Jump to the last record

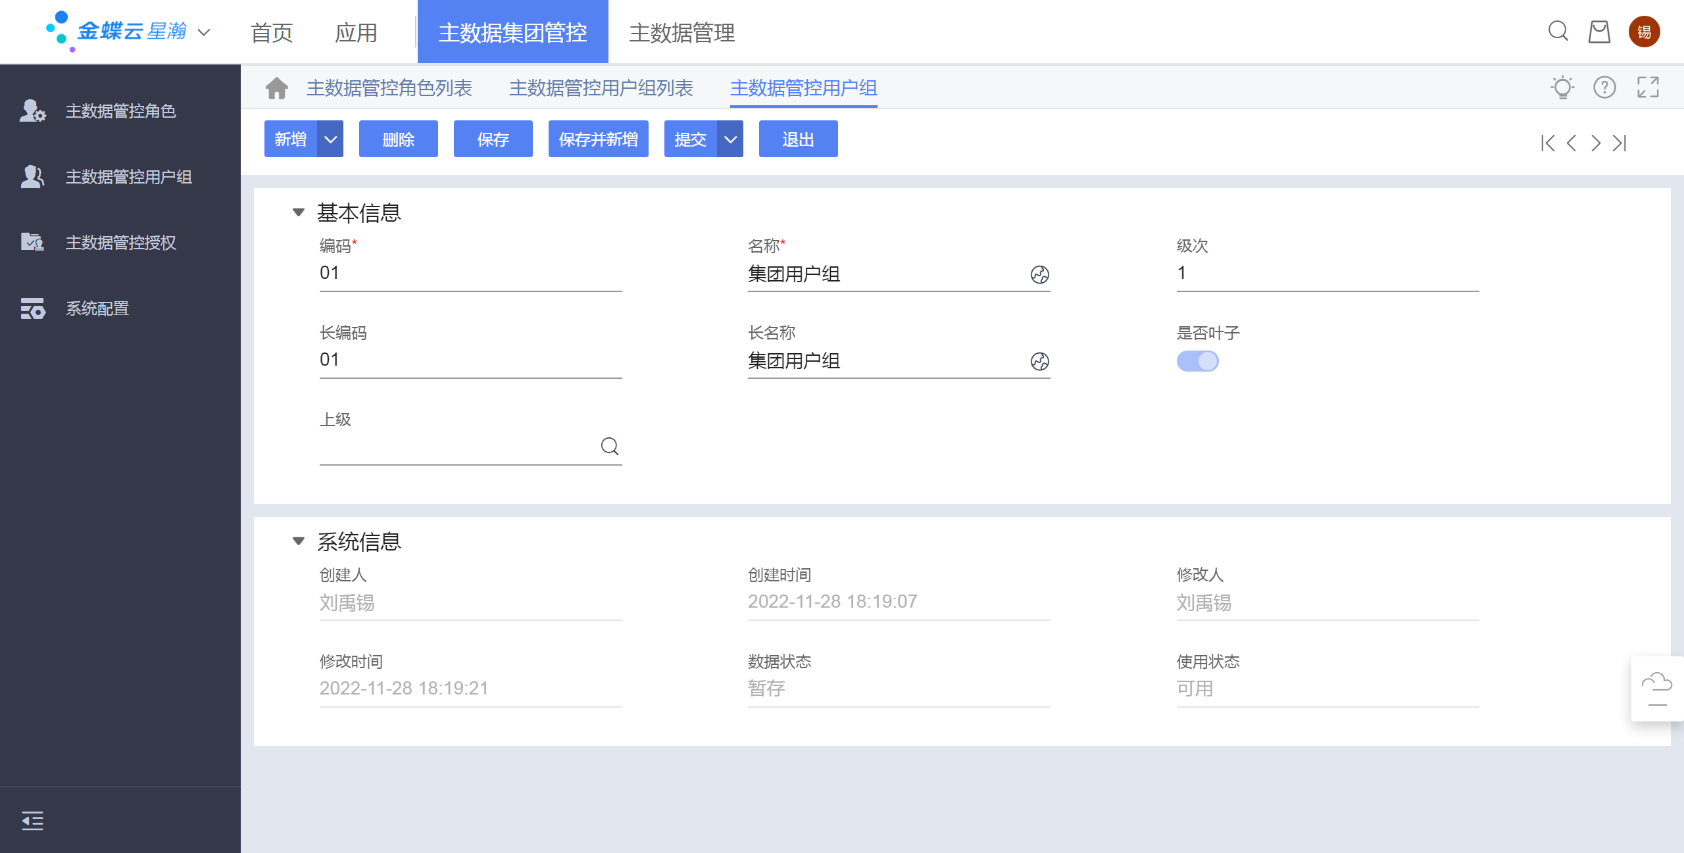(x=1620, y=143)
